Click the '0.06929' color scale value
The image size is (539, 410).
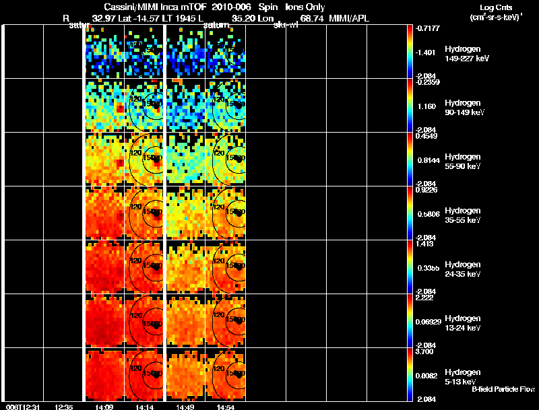pyautogui.click(x=428, y=322)
